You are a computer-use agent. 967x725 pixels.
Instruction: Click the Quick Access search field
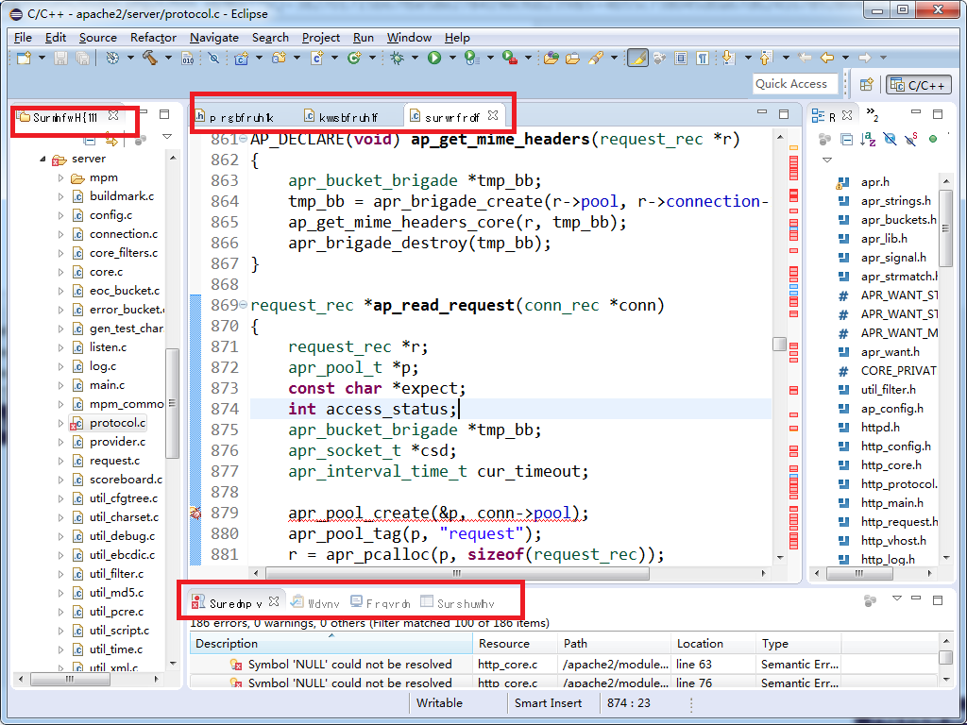point(795,84)
